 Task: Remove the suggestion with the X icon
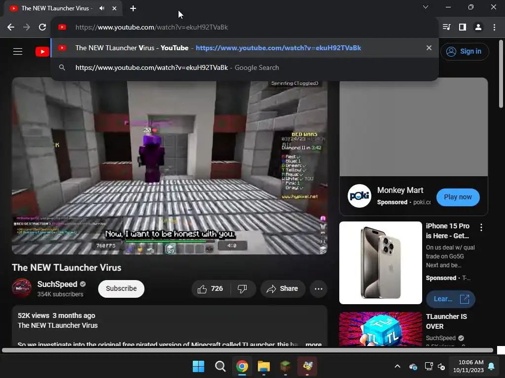(x=429, y=48)
